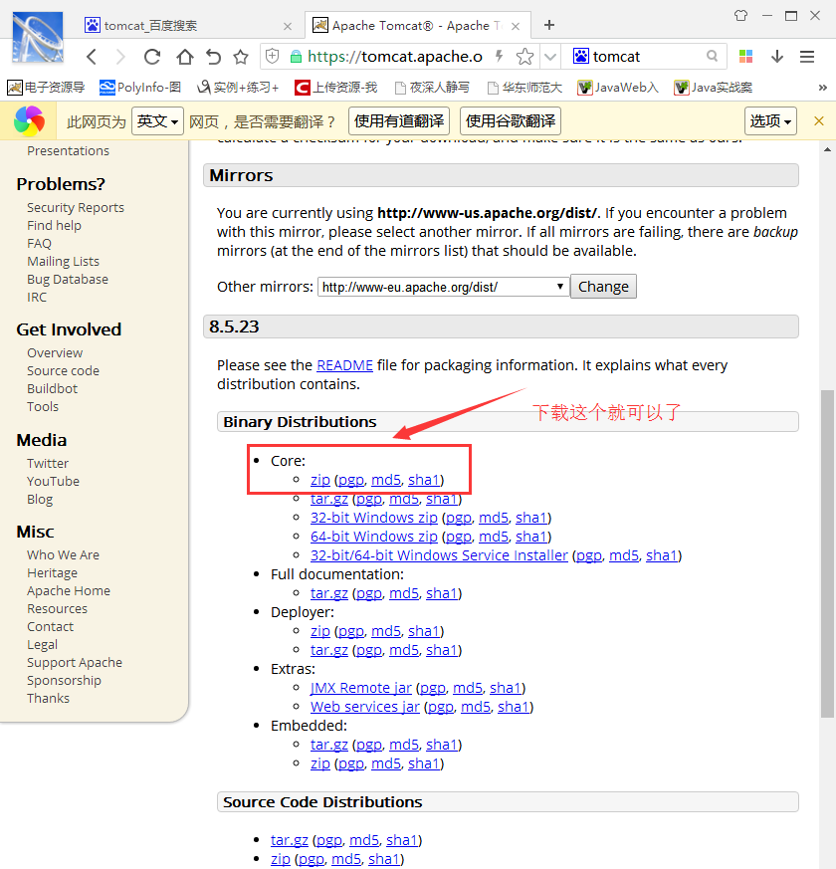This screenshot has height=869, width=836.
Task: Click the translate bar colorful logo
Action: [x=29, y=120]
